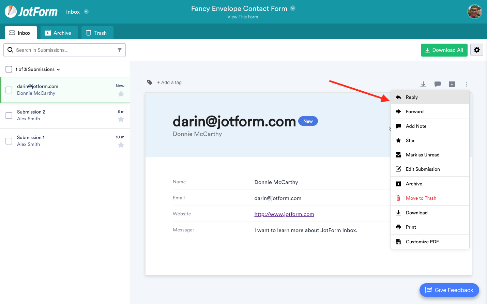Screen dimensions: 487x304
Task: Open the Submission 1 row by Alex Smith
Action: coord(65,141)
